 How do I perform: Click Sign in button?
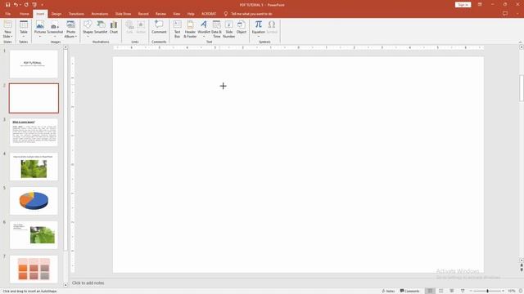point(463,5)
